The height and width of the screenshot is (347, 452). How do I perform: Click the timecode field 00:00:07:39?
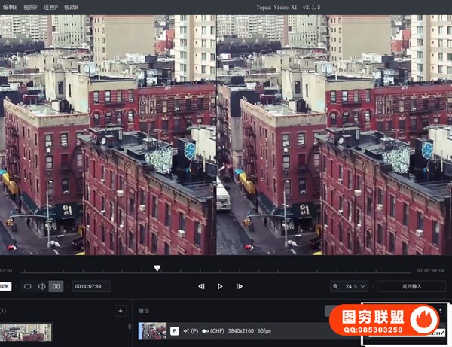92,286
